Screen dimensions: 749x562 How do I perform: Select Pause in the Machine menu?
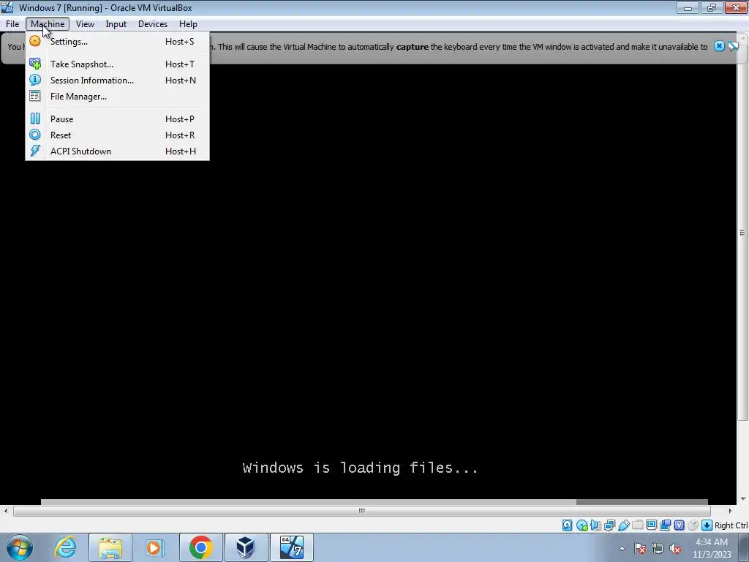coord(117,119)
